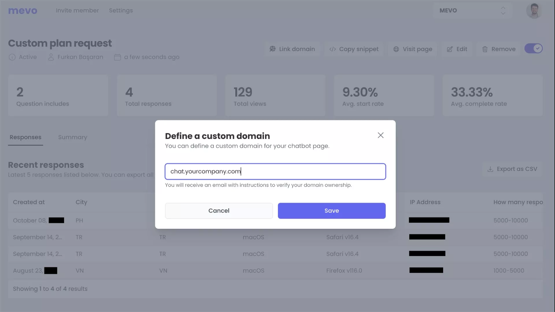Switch to the Responses tab
This screenshot has height=312, width=555.
tap(25, 138)
